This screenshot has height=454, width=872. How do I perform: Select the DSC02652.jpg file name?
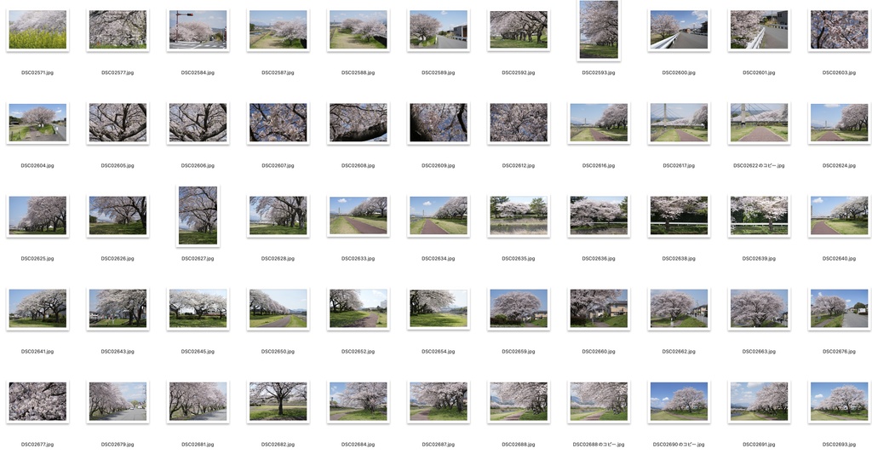click(x=359, y=352)
